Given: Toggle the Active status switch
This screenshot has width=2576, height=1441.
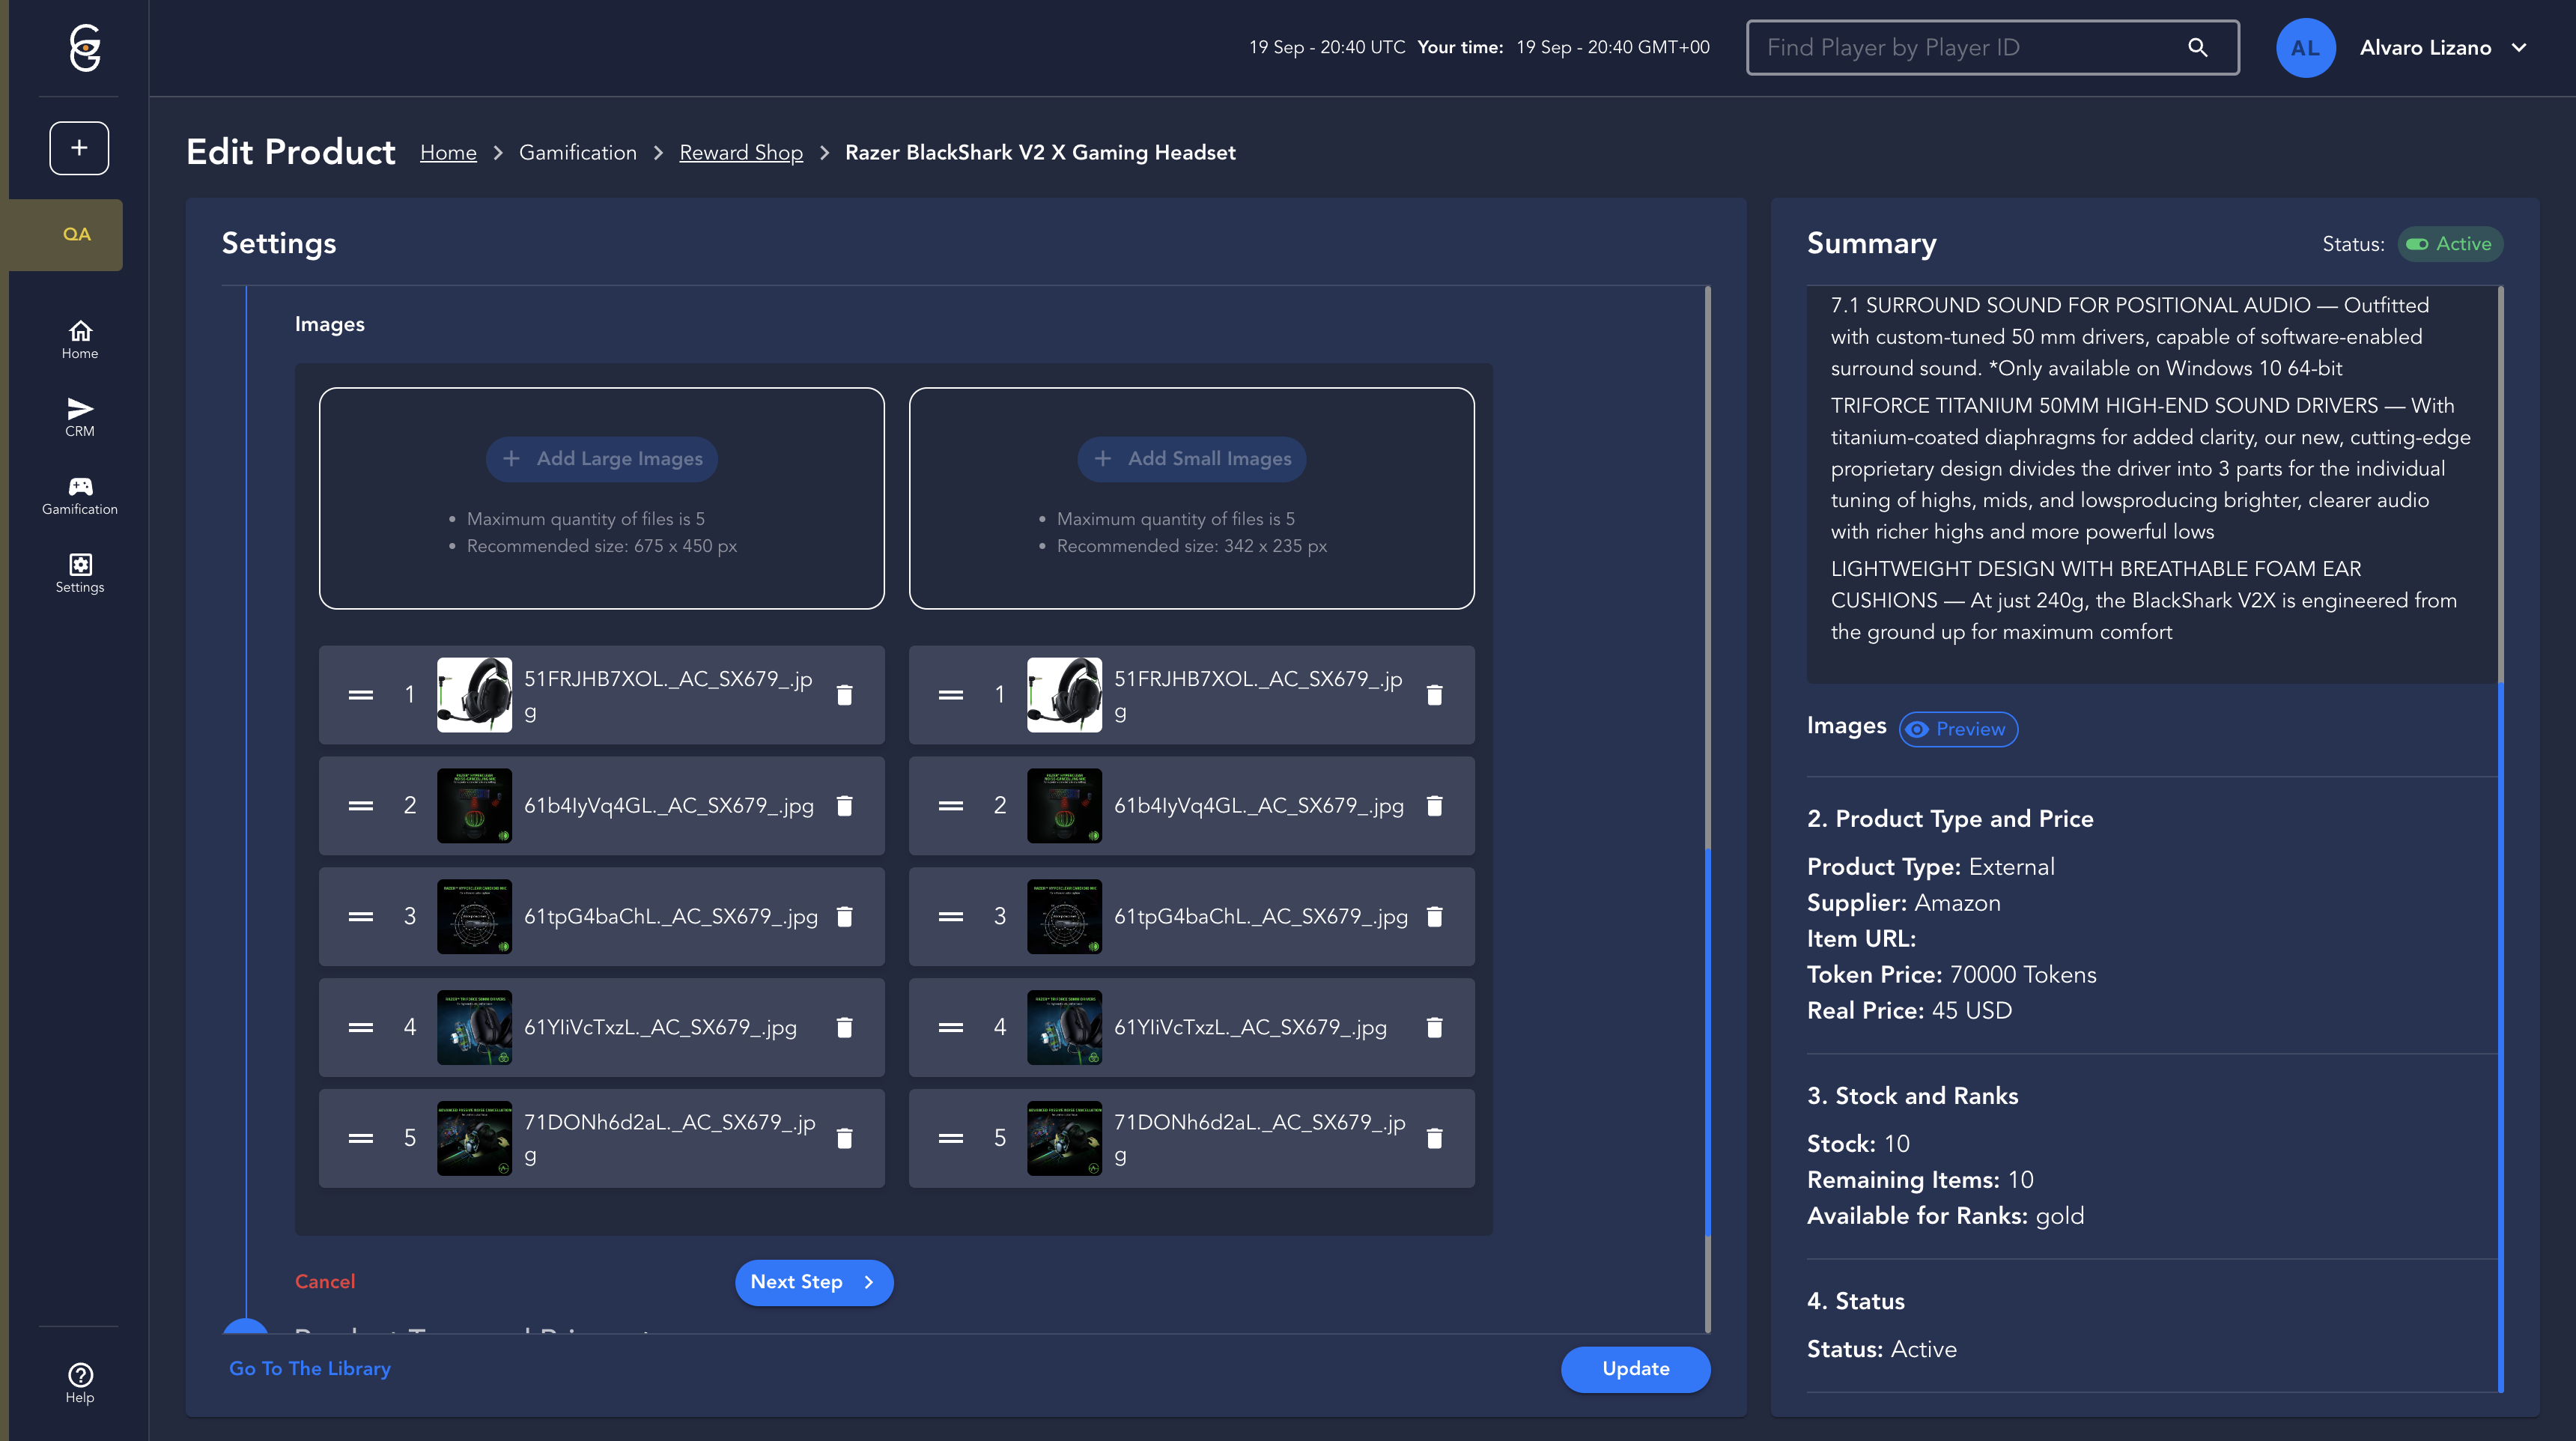Looking at the screenshot, I should click(x=2418, y=244).
